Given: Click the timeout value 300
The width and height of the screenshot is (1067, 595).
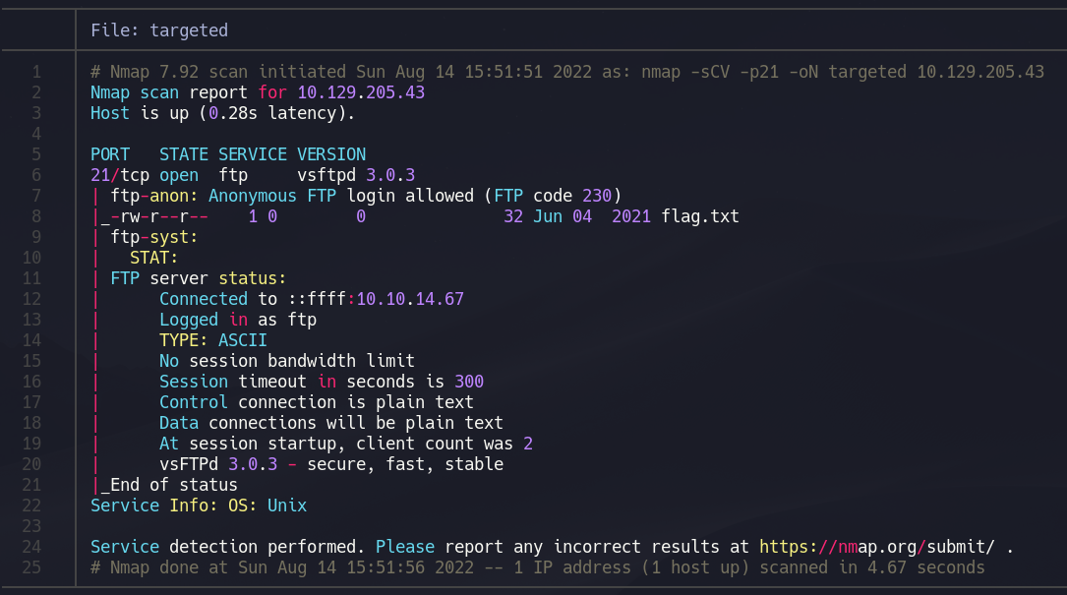Looking at the screenshot, I should tap(469, 382).
